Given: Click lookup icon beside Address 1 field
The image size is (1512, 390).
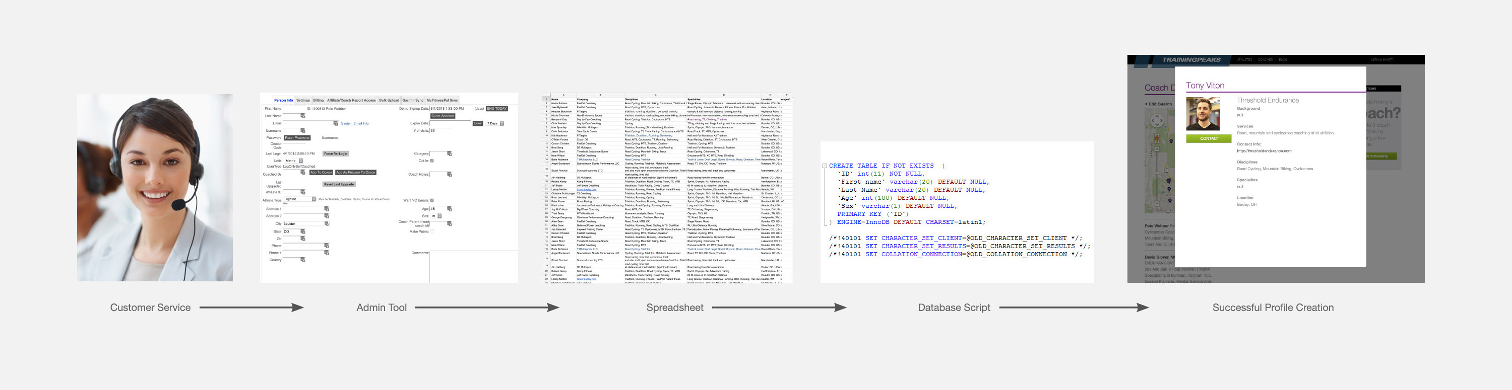Looking at the screenshot, I should pyautogui.click(x=327, y=209).
